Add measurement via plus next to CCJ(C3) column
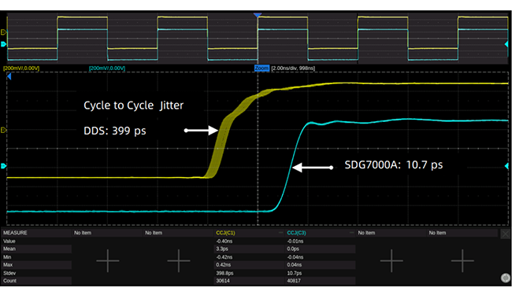 click(391, 260)
